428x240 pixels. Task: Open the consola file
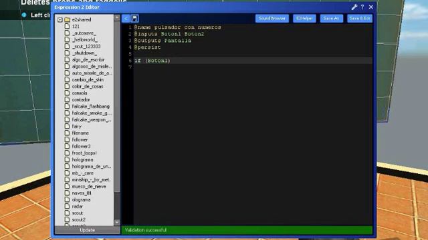click(80, 93)
